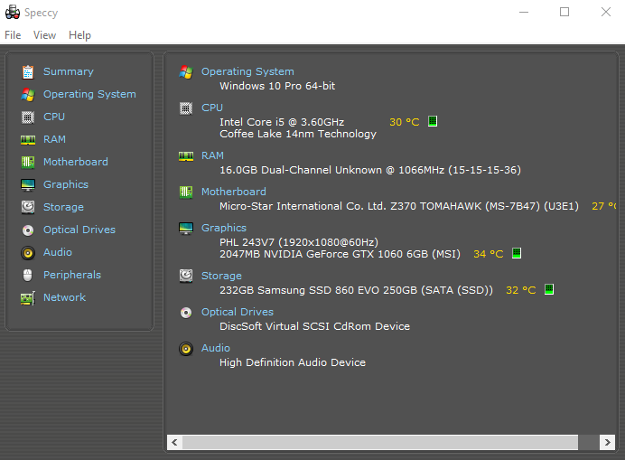Click the Storage heading link in summary
This screenshot has height=460, width=625.
(221, 276)
